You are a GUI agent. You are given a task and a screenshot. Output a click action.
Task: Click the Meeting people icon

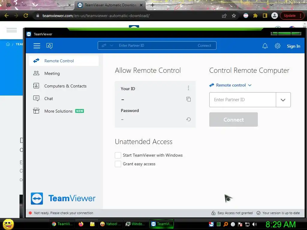tap(36, 73)
